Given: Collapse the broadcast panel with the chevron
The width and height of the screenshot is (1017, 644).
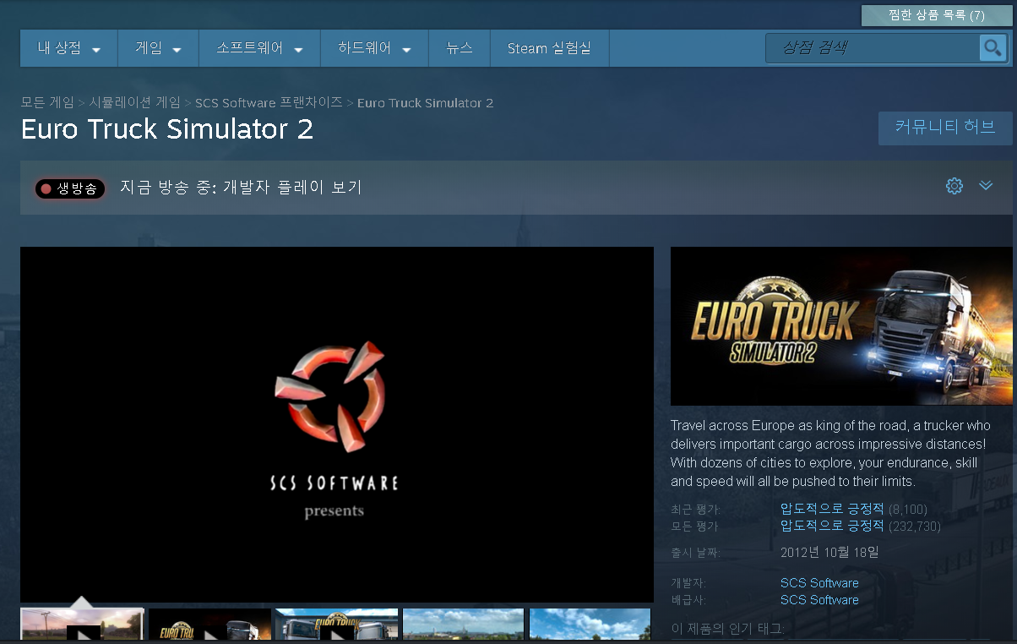Looking at the screenshot, I should click(x=986, y=186).
